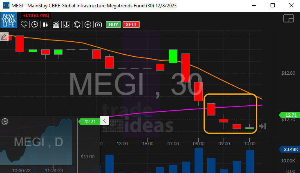The image size is (300, 173).
Task: Maximize the MEGI chart window
Action: click(273, 5)
